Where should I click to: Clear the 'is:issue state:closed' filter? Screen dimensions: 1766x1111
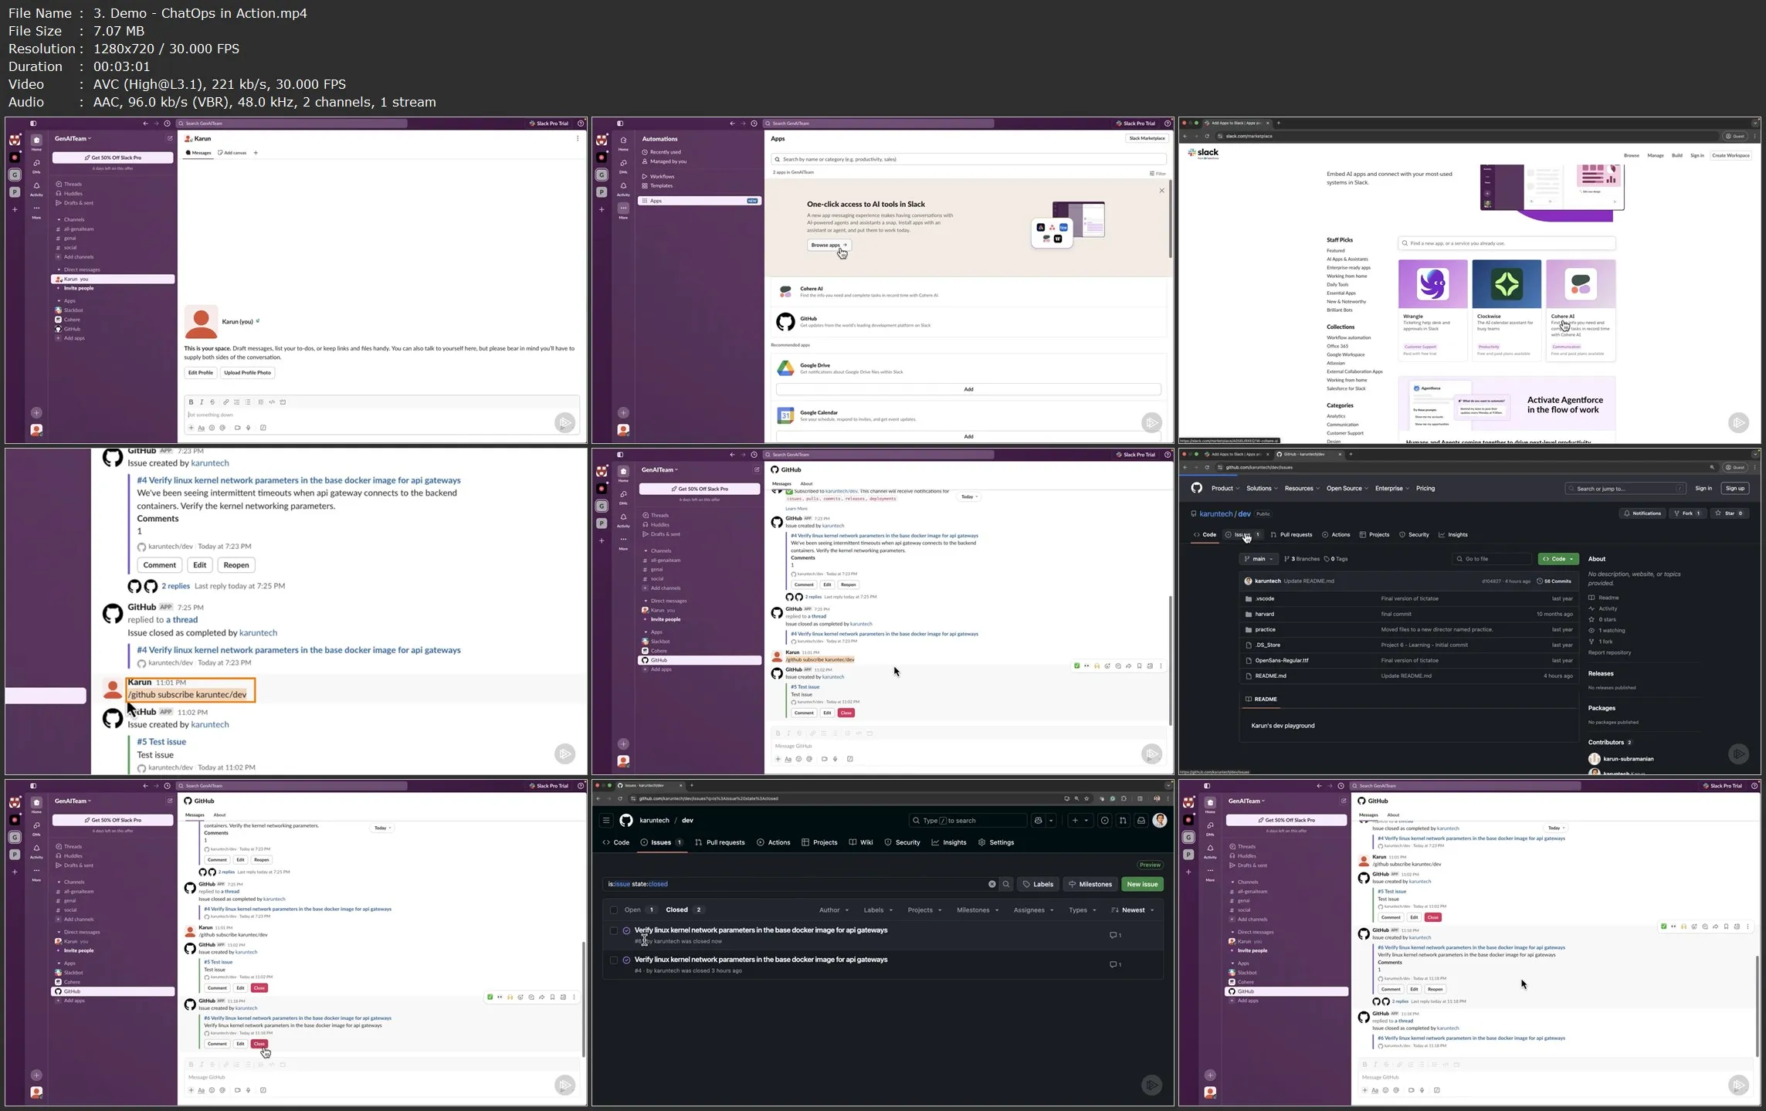coord(992,885)
